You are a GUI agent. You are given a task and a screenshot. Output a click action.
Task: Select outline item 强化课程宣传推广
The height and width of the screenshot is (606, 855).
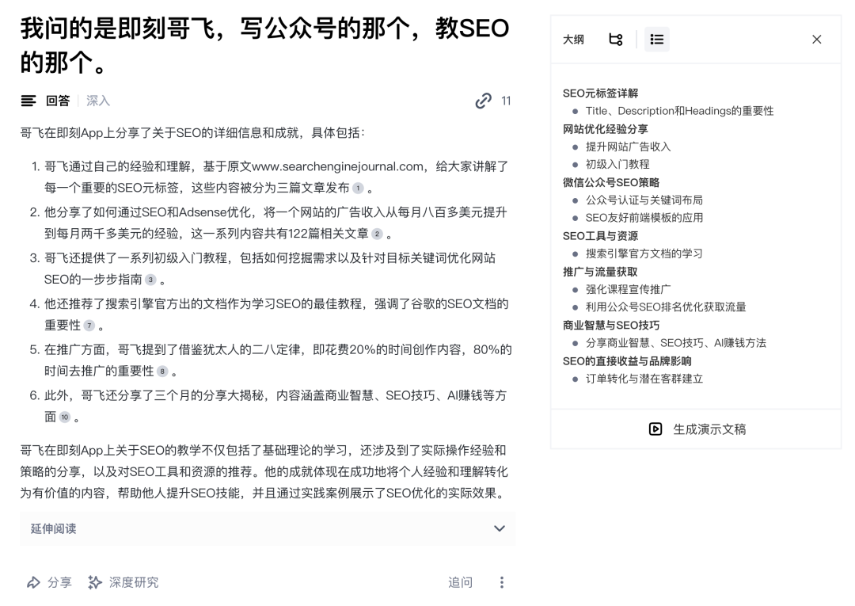tap(628, 290)
